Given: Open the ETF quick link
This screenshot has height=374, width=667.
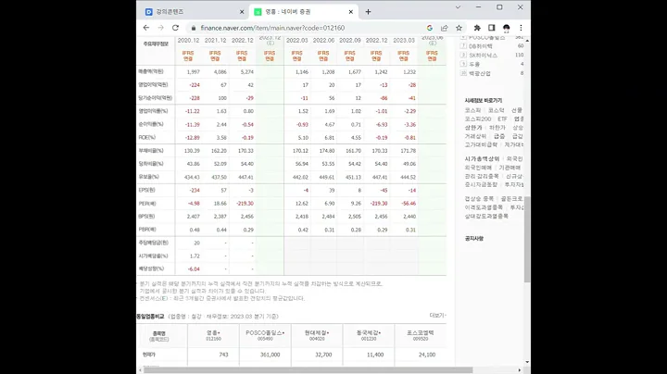Looking at the screenshot, I should pyautogui.click(x=502, y=119).
